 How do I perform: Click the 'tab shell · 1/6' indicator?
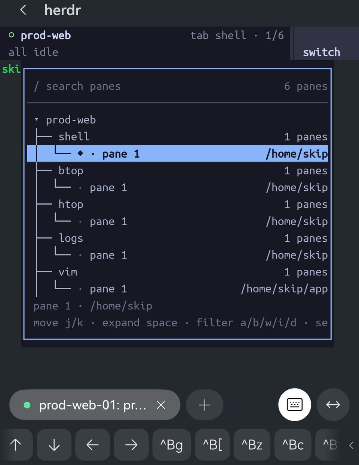pos(237,36)
